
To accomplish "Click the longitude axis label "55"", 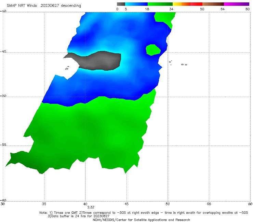I will (209, 204).
